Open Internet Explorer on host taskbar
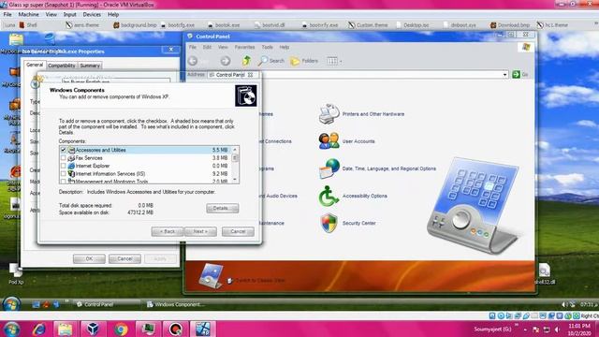This screenshot has width=599, height=337. coord(39,329)
